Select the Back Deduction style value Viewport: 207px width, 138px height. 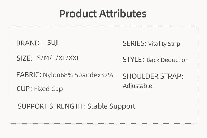[x=167, y=60]
